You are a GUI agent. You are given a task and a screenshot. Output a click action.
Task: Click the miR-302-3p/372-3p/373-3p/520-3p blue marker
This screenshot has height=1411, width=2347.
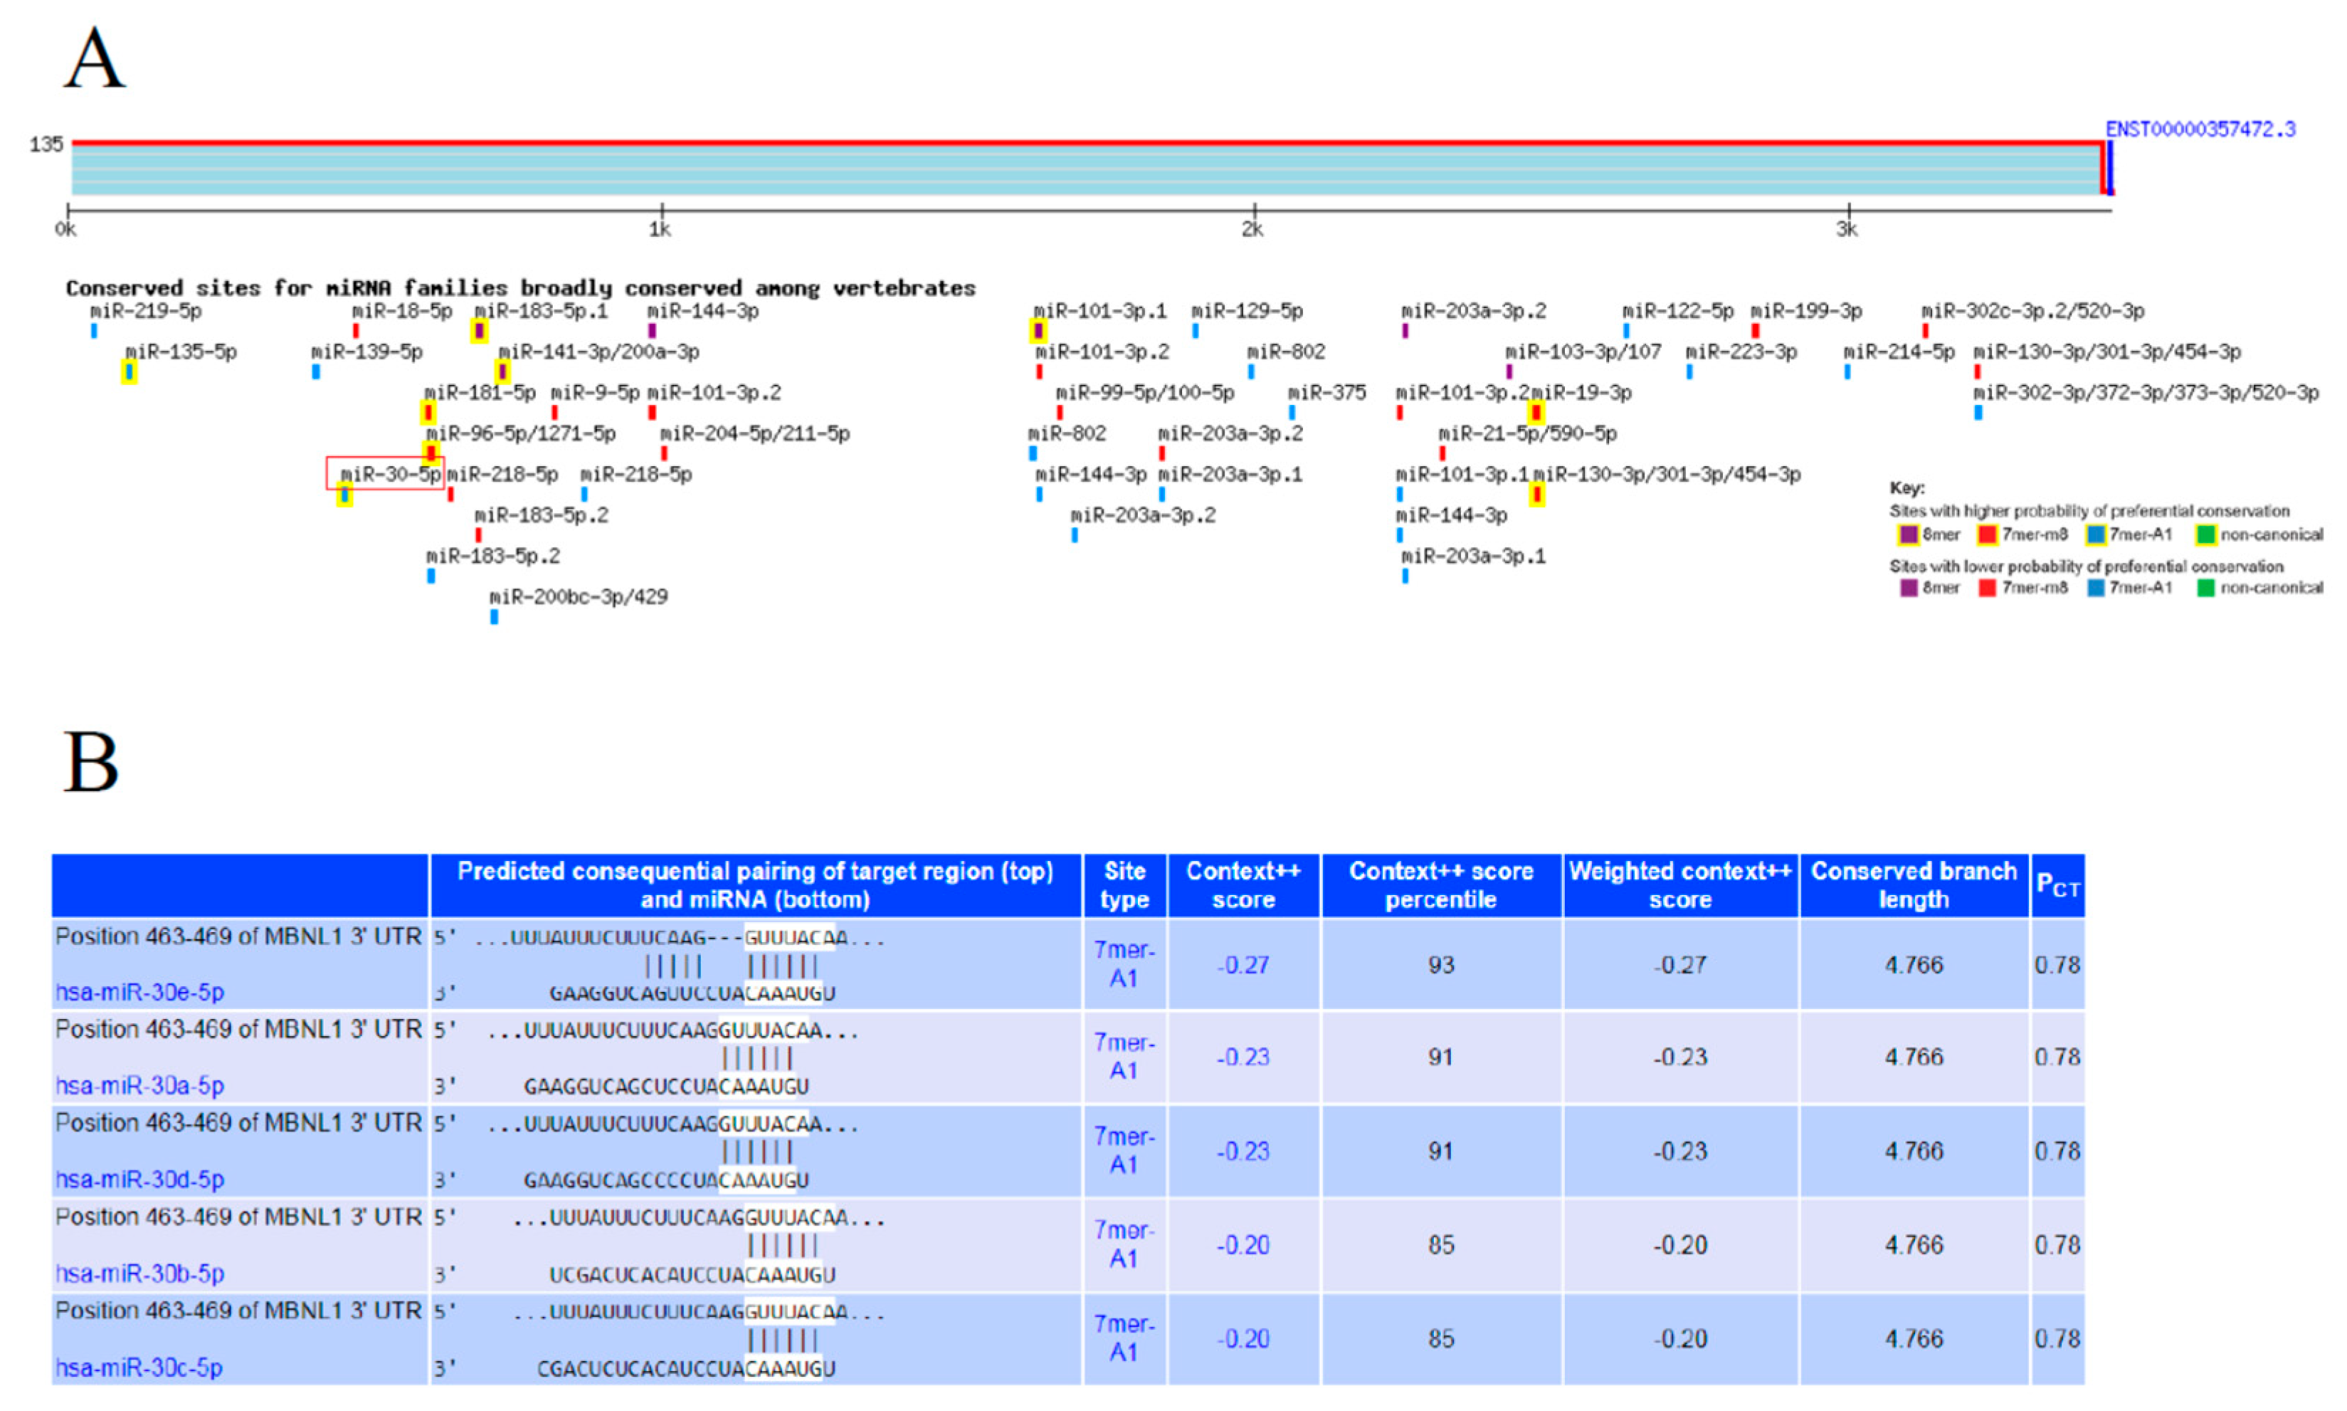pos(1978,413)
